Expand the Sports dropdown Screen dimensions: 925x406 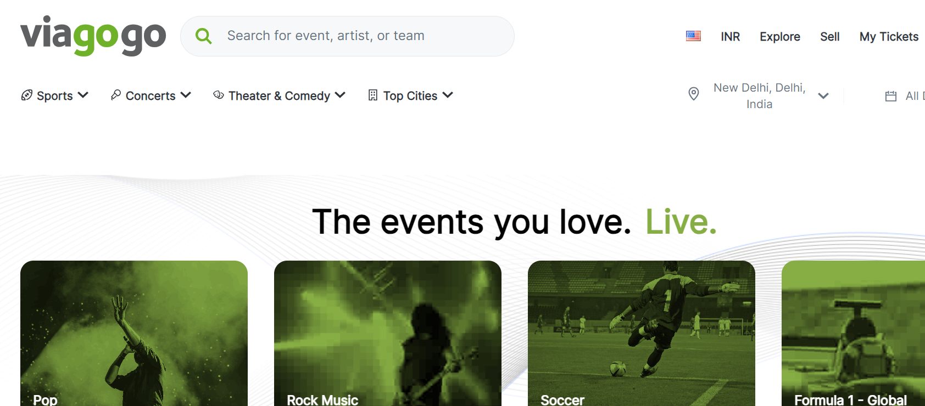pos(83,95)
